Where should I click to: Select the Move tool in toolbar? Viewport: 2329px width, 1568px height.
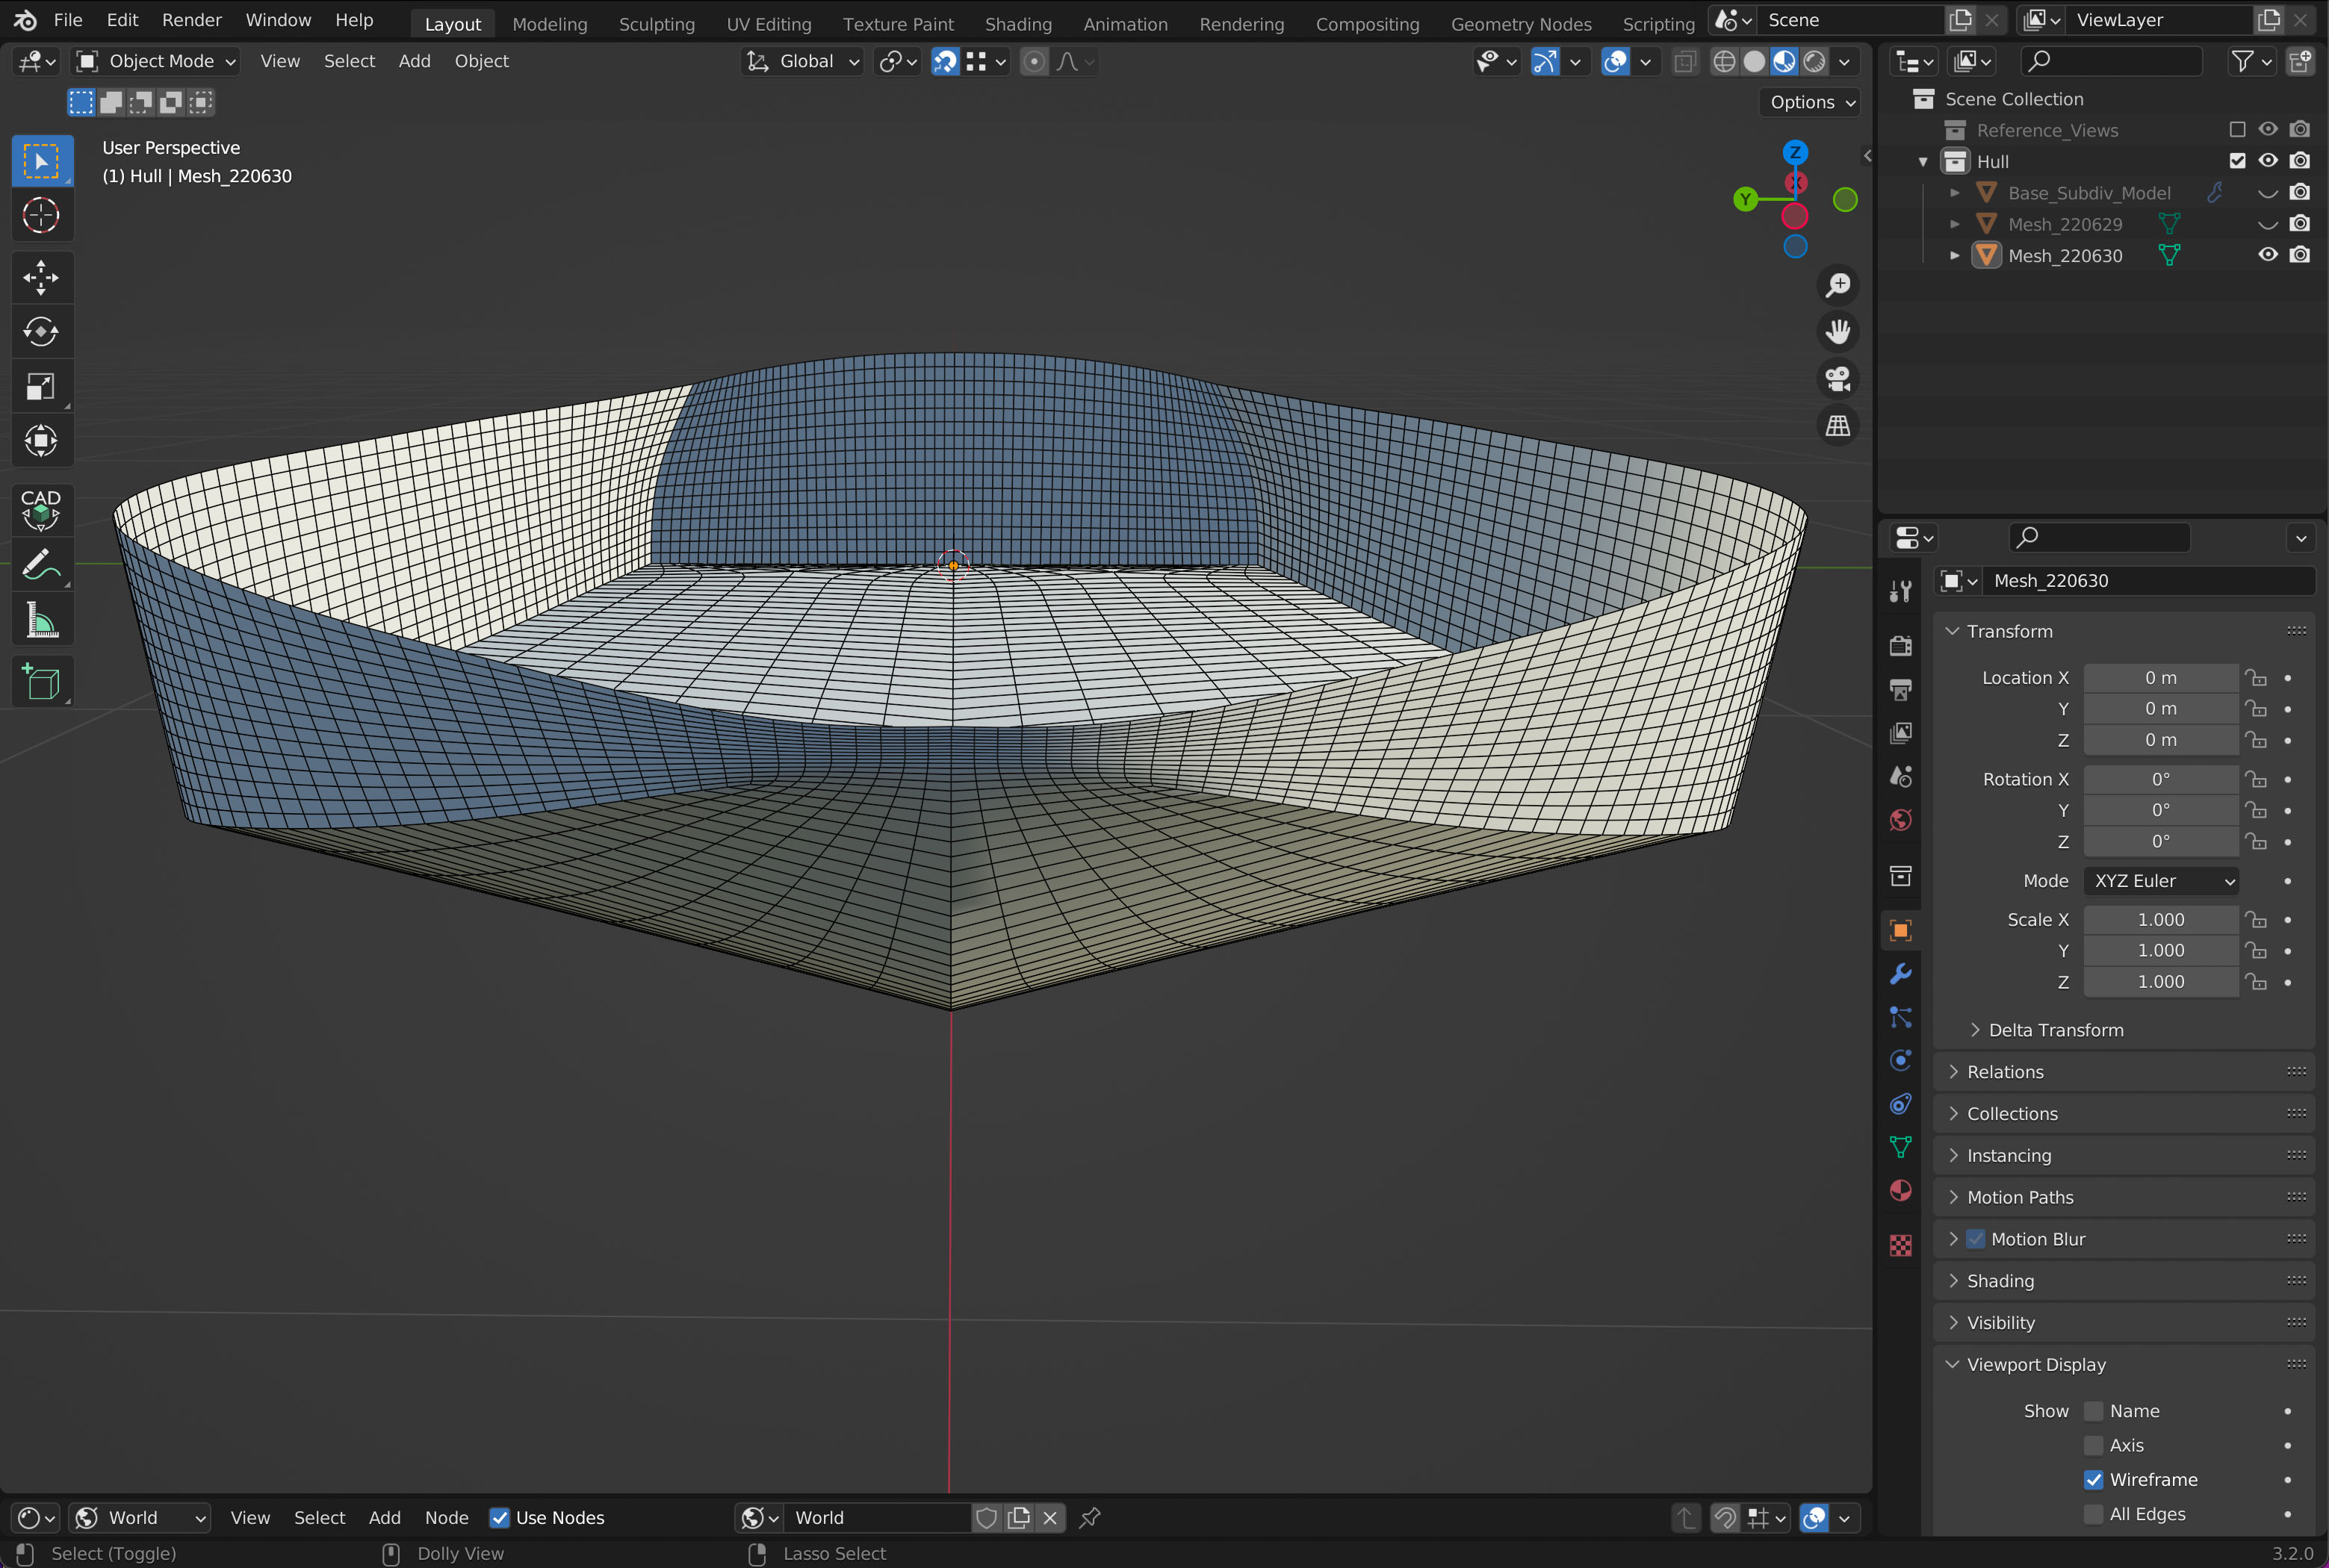pos(41,278)
